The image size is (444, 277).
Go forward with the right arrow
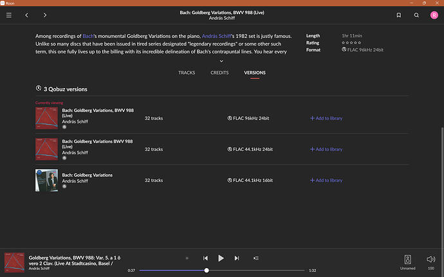tap(45, 15)
